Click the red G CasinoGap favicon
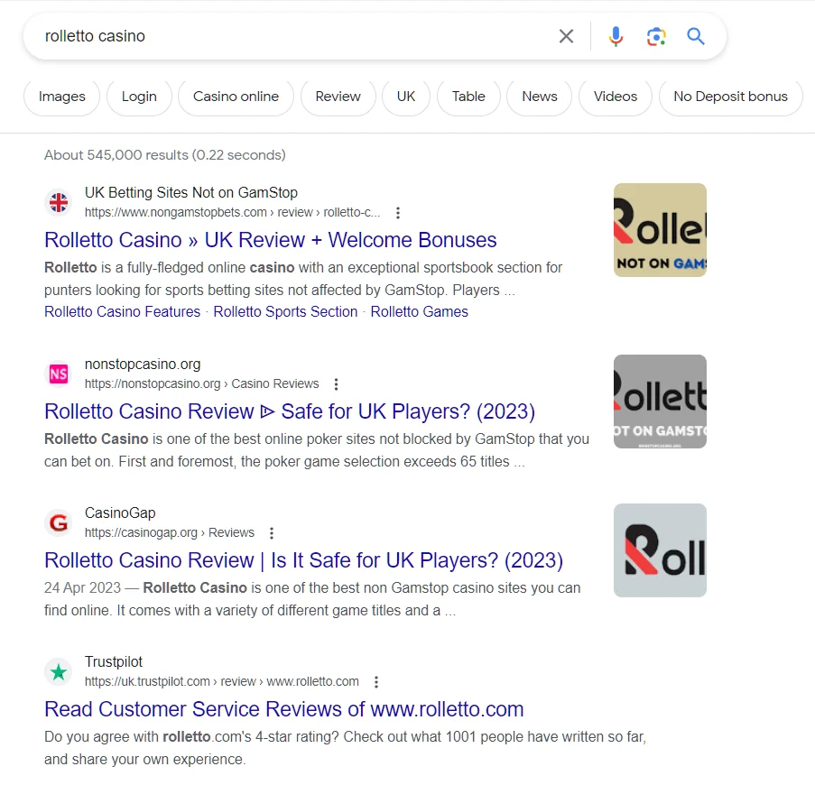 click(59, 522)
